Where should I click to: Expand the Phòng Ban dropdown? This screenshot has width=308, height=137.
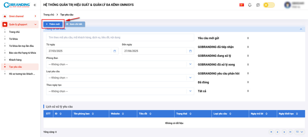tap(190, 64)
